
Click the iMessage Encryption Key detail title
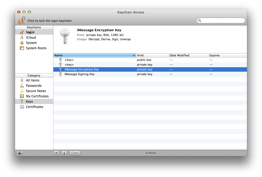pos(99,30)
